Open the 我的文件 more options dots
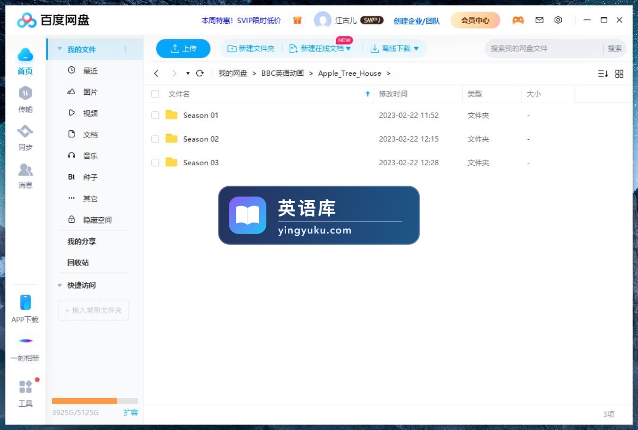 125,49
